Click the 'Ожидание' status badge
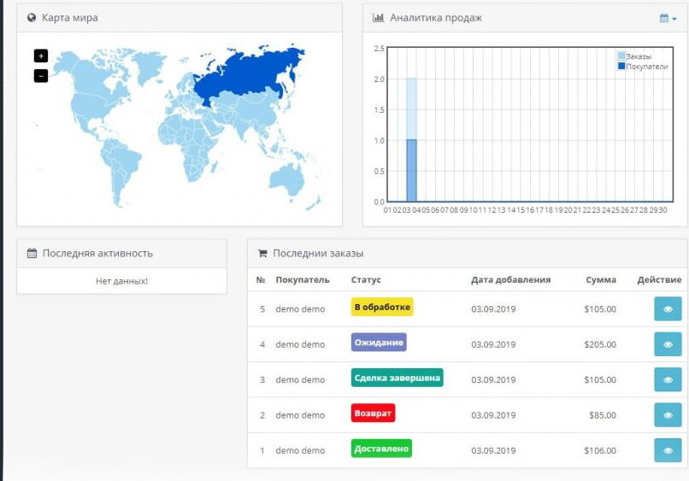689x481 pixels. tap(379, 343)
